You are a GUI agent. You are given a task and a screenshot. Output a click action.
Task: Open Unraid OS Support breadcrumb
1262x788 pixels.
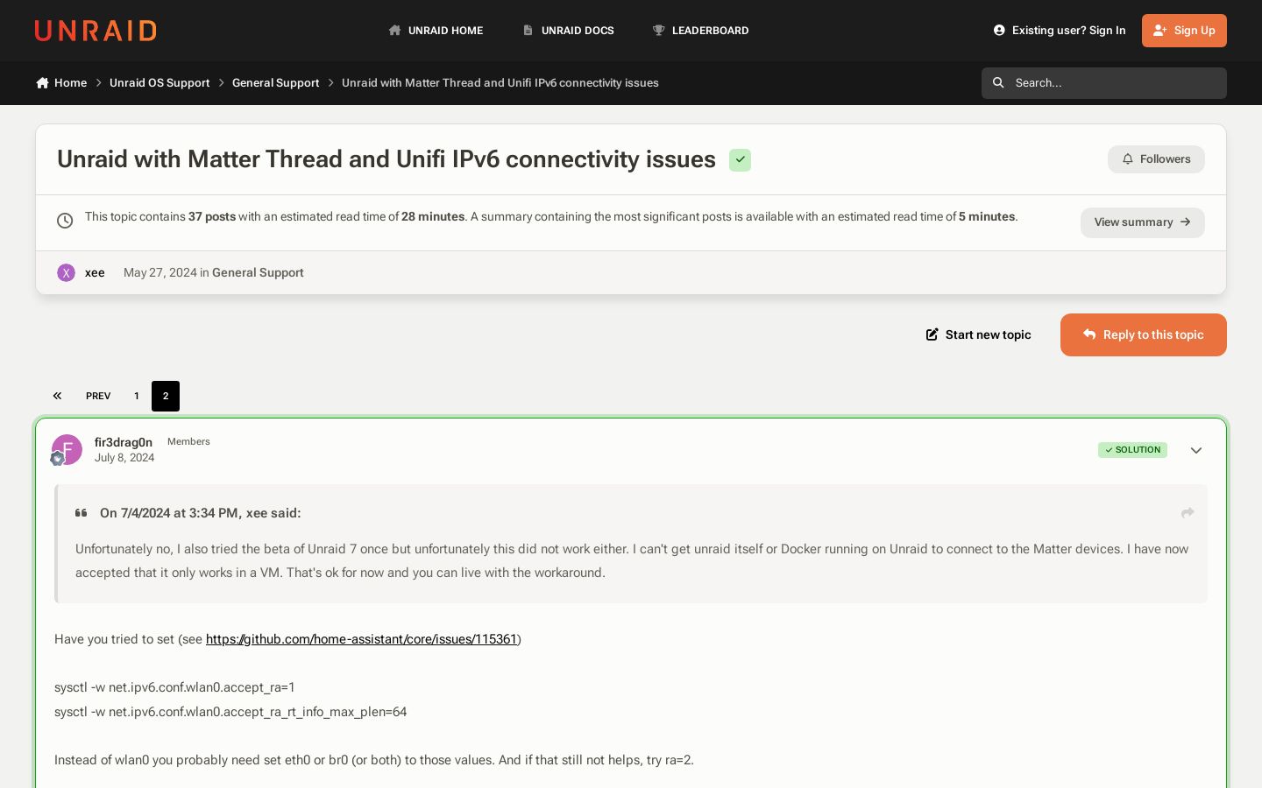tap(160, 83)
